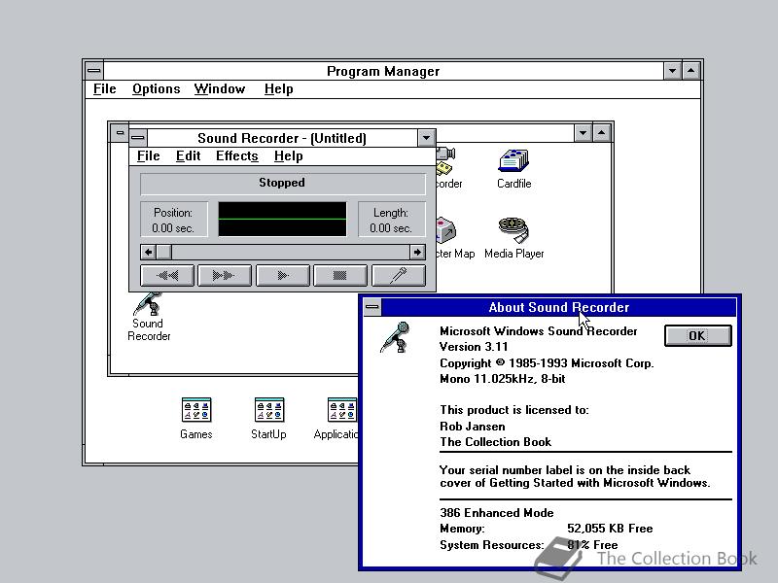Click "386 Enhanced Mode" text
Image resolution: width=778 pixels, height=583 pixels.
[x=496, y=513]
